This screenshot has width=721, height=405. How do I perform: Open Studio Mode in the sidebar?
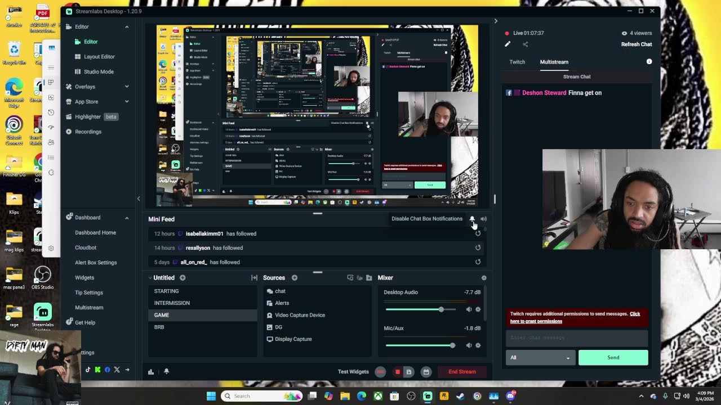(x=99, y=72)
